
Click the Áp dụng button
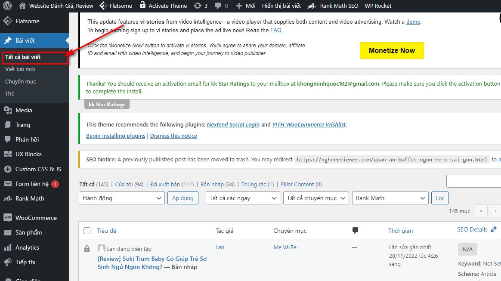pyautogui.click(x=183, y=198)
